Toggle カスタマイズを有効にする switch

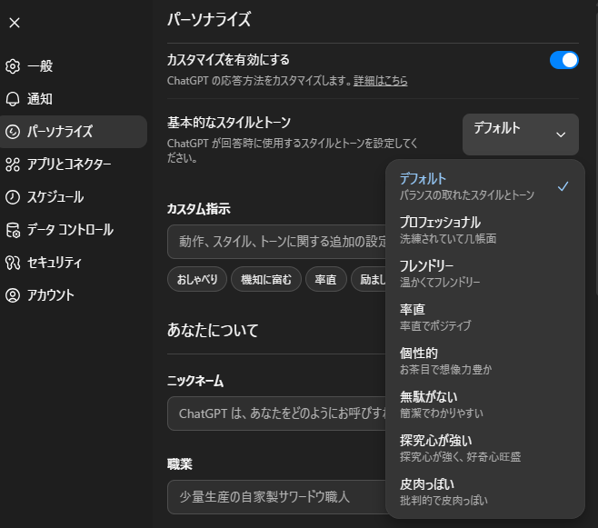click(x=564, y=60)
